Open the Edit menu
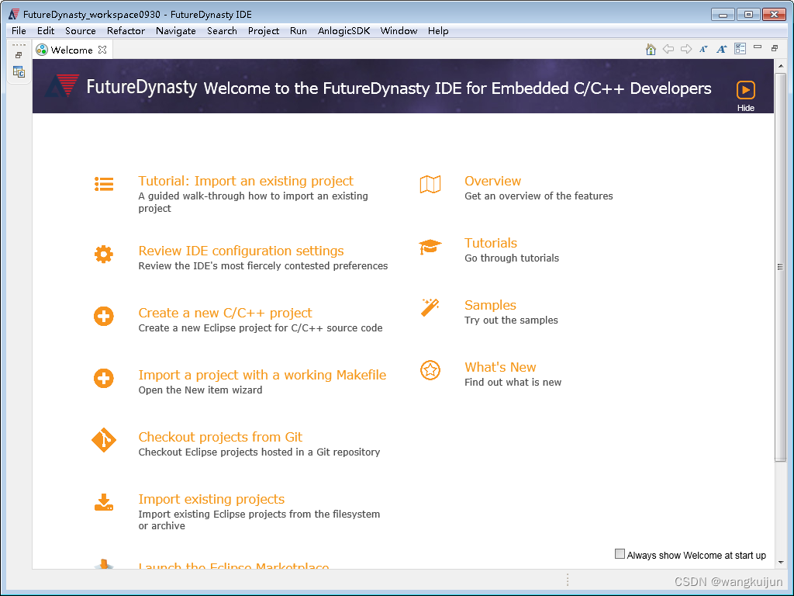This screenshot has height=596, width=794. 46,31
